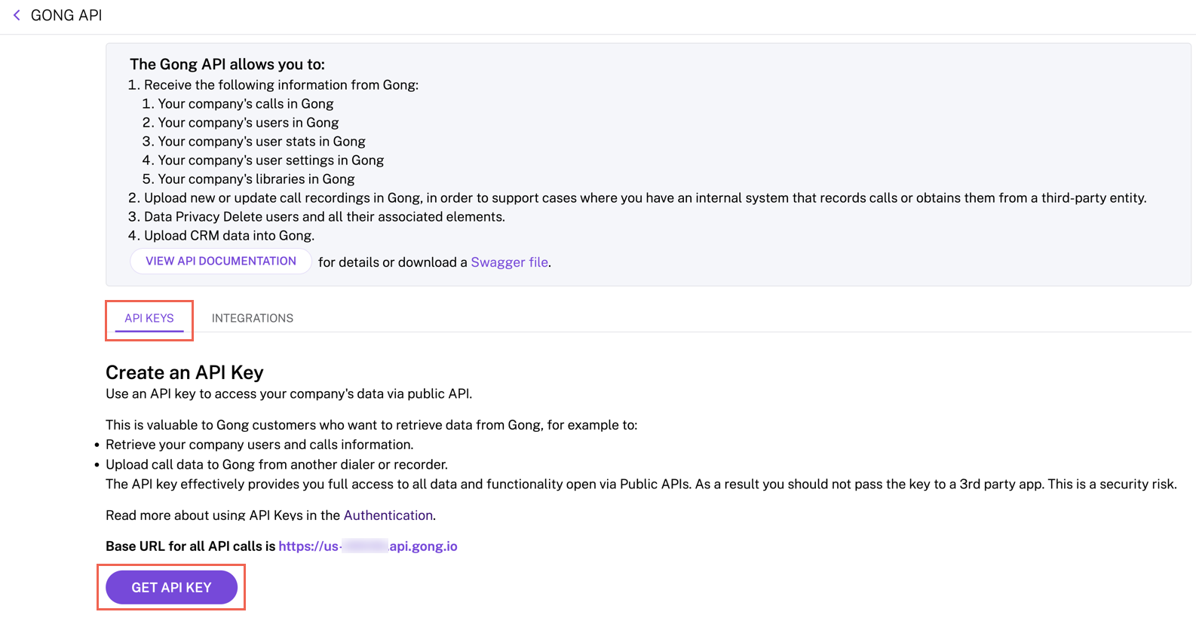
Task: Click 'Upload new or update call recordings' line
Action: click(x=646, y=198)
